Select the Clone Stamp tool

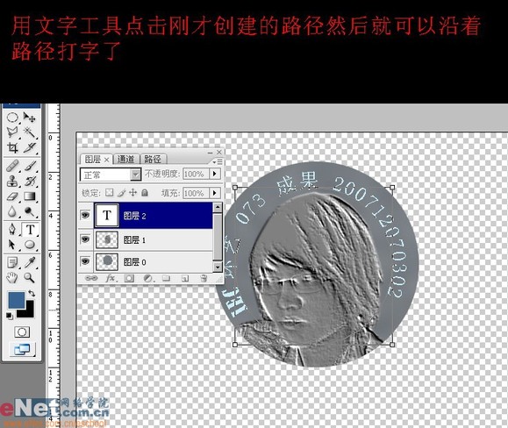click(12, 182)
